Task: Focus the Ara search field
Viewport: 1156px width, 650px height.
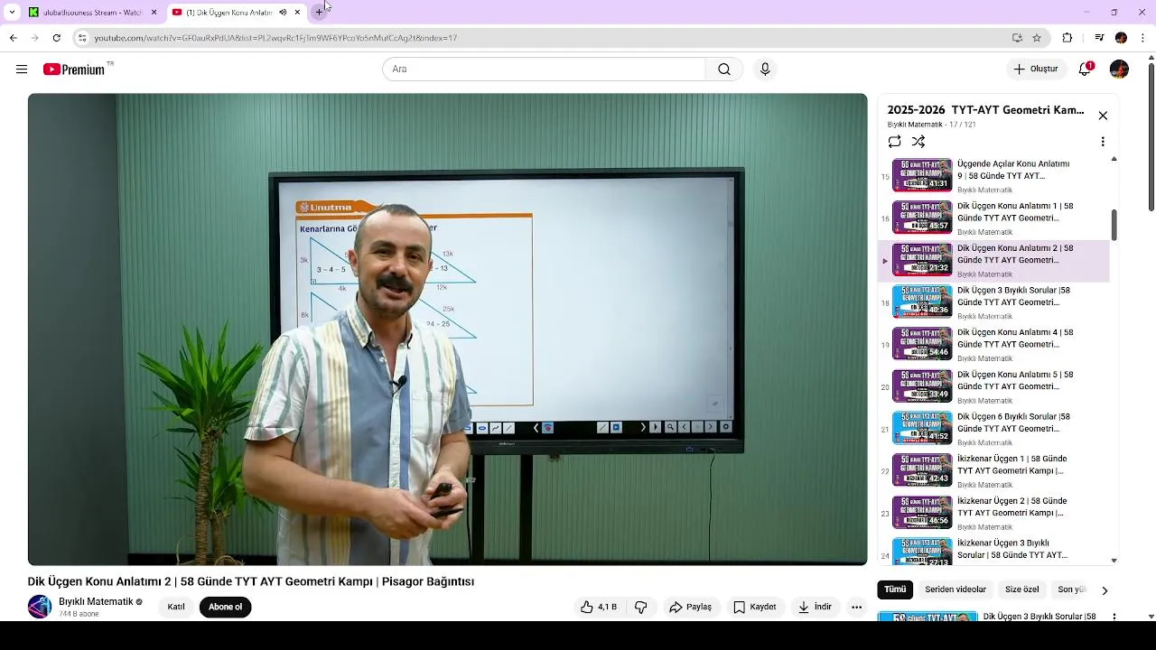Action: click(x=544, y=70)
